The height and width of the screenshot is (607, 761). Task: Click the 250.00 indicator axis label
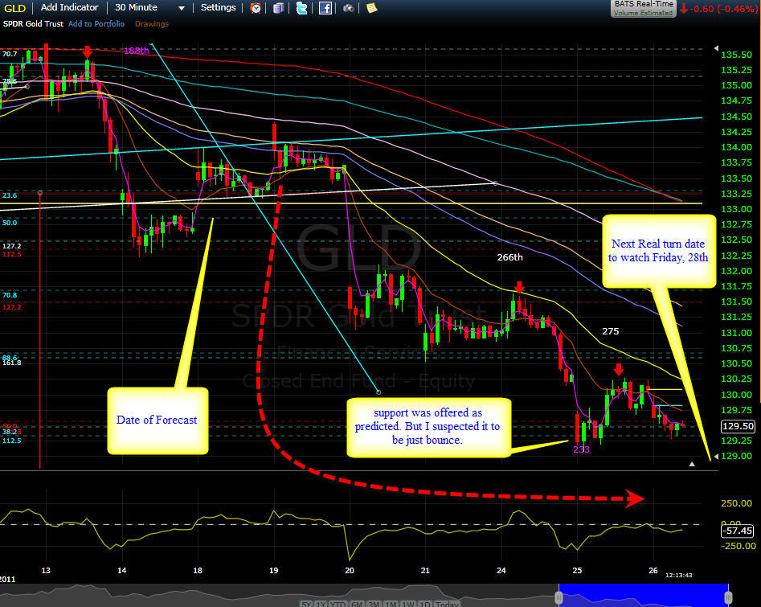tap(736, 503)
